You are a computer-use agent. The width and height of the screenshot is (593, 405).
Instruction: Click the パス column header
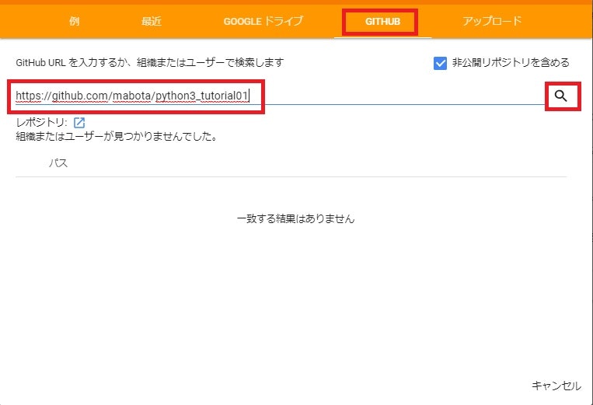click(58, 163)
